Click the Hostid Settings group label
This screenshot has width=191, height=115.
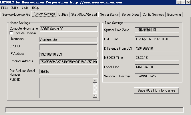pyautogui.click(x=20, y=23)
